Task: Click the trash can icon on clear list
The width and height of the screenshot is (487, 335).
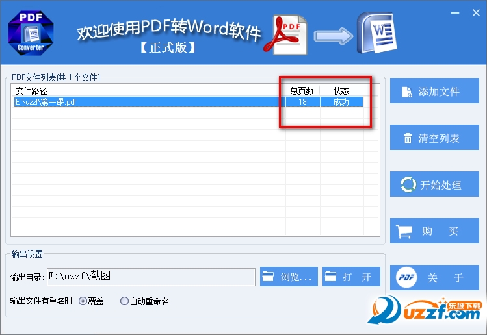Action: pos(408,138)
